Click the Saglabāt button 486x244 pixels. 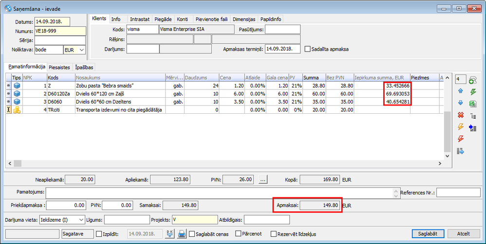[428, 234]
